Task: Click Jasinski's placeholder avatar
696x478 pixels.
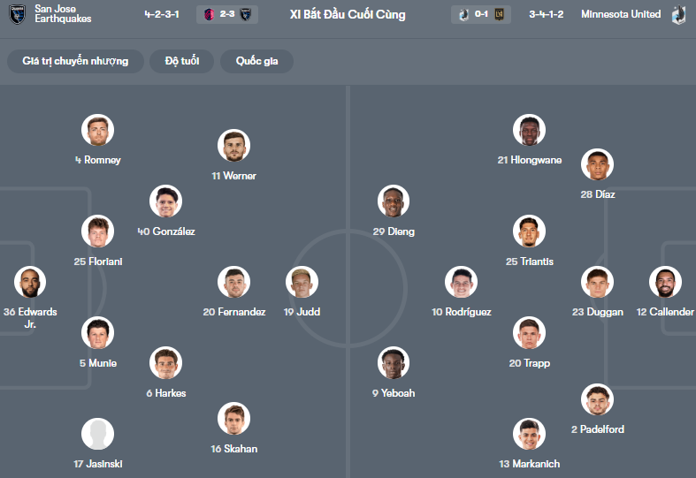Action: click(x=97, y=434)
